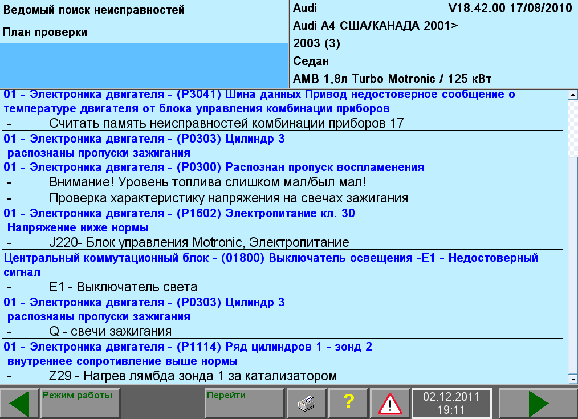Viewport: 578px width, 419px height.
Task: Click the 01800 Выключатель освещения fault entry
Action: click(x=271, y=265)
